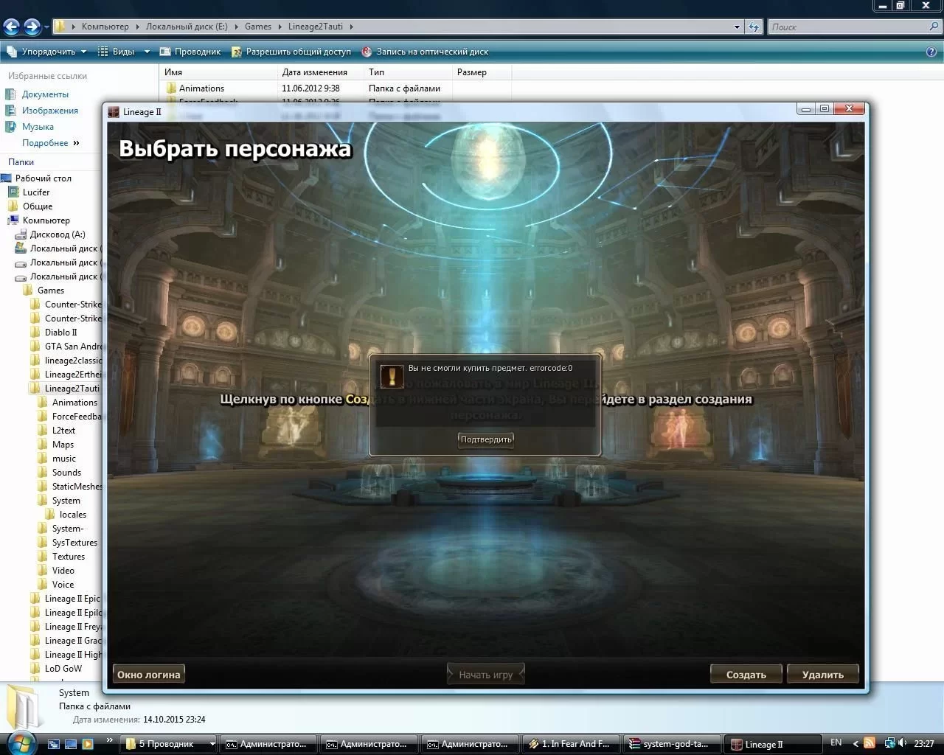Select Рабочий стол in folder tree
This screenshot has width=944, height=755.
pyautogui.click(x=44, y=178)
